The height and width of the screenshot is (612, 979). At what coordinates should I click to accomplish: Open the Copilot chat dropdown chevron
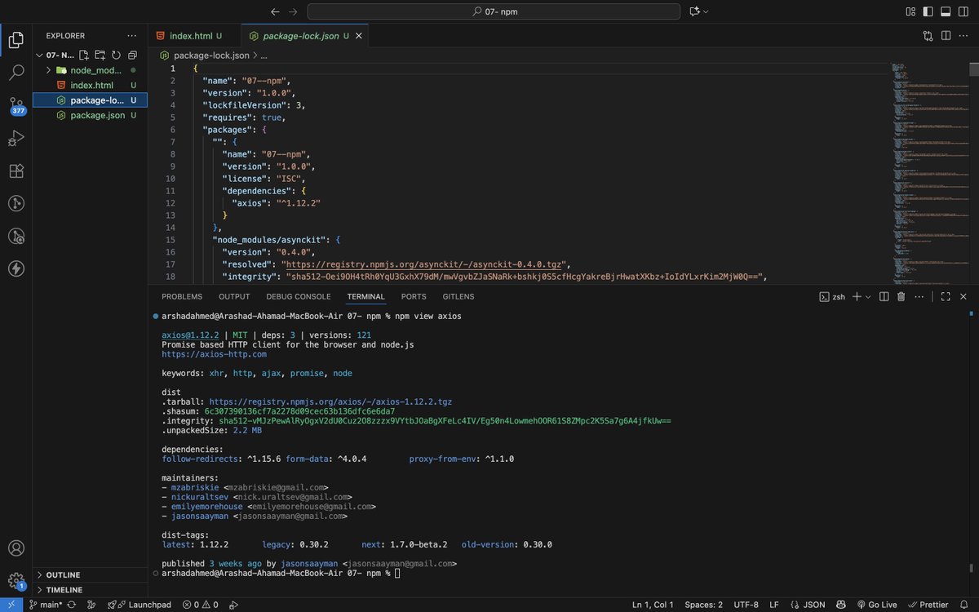coord(706,11)
